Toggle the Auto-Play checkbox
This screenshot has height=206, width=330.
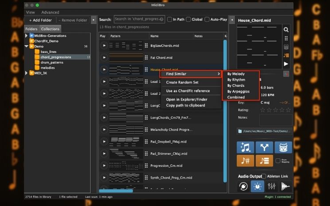(x=207, y=19)
